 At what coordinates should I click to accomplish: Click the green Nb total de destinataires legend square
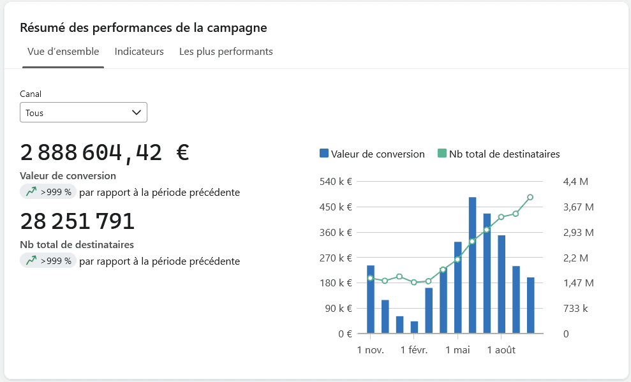point(442,153)
